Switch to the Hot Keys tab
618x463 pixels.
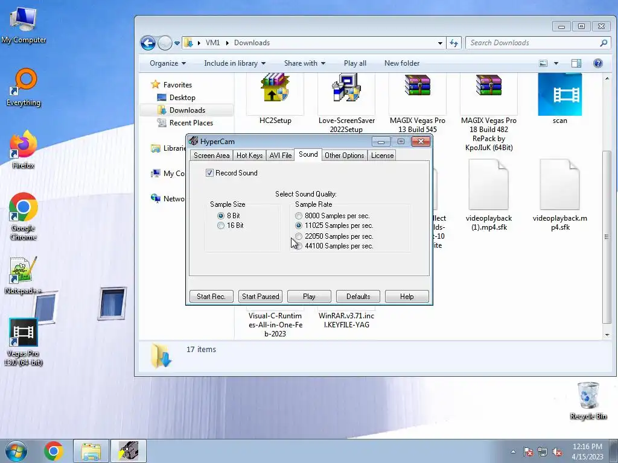coord(249,156)
